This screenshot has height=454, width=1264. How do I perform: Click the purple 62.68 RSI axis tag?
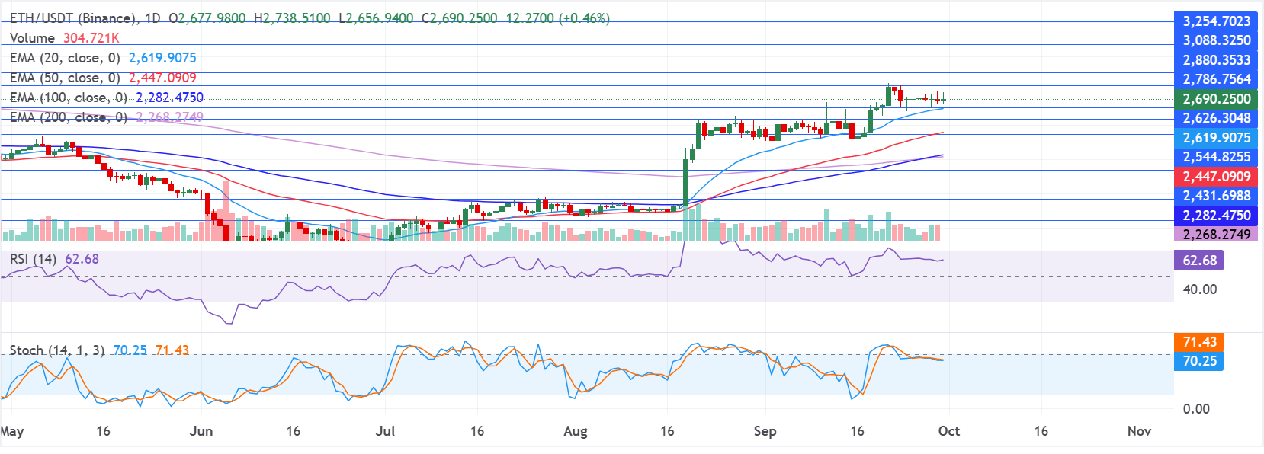pos(1199,261)
